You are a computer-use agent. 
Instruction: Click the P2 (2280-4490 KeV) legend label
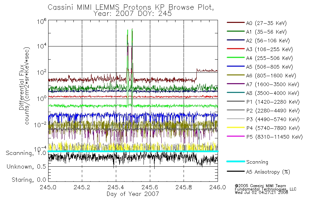pyautogui.click(x=273, y=111)
